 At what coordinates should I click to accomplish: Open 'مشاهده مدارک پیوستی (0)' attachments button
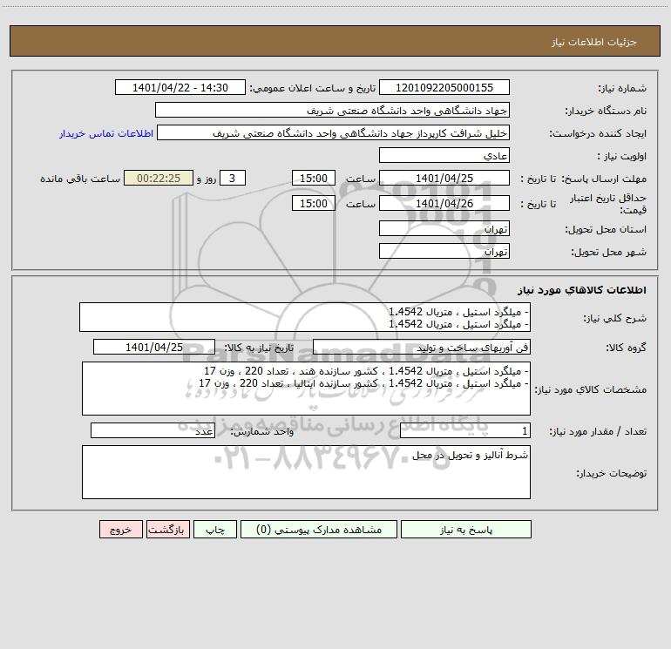(x=318, y=529)
